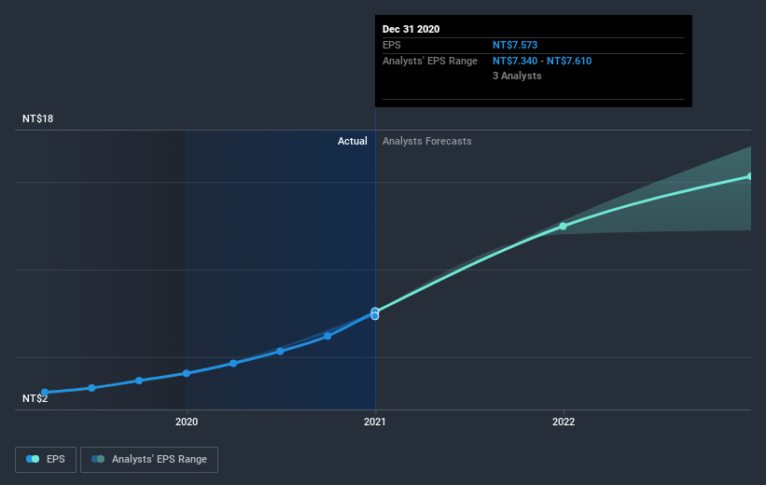
Task: Click the Analysts Forecasts label
Action: 427,141
